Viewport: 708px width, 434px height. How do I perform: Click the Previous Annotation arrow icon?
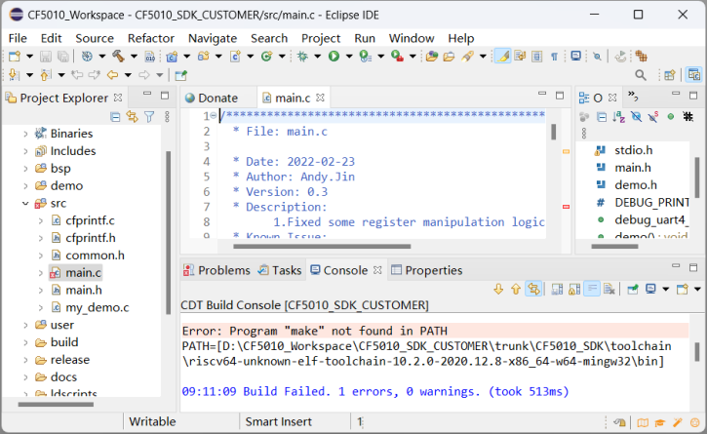coord(45,74)
